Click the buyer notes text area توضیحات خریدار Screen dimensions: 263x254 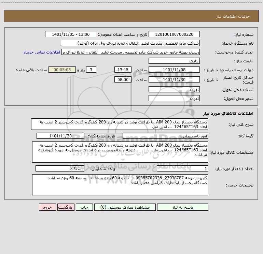pos(120,185)
